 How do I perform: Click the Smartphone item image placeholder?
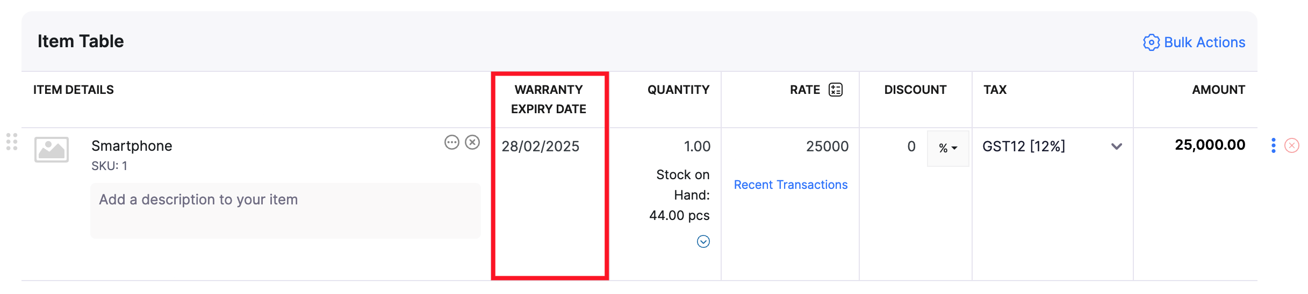click(52, 149)
